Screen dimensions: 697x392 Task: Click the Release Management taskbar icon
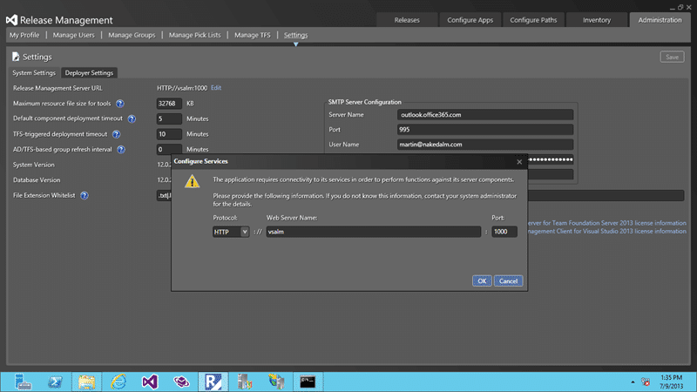pos(213,382)
